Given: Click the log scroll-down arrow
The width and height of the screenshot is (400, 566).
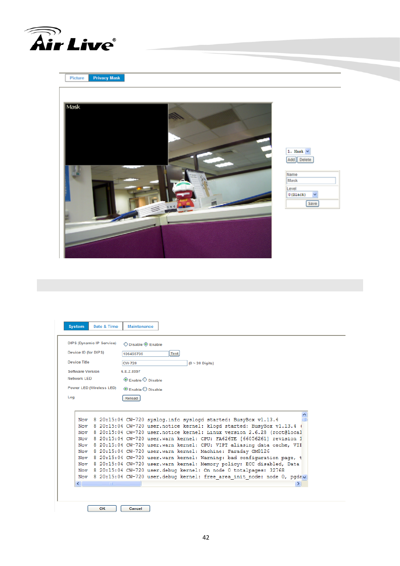Looking at the screenshot, I should 304,477.
